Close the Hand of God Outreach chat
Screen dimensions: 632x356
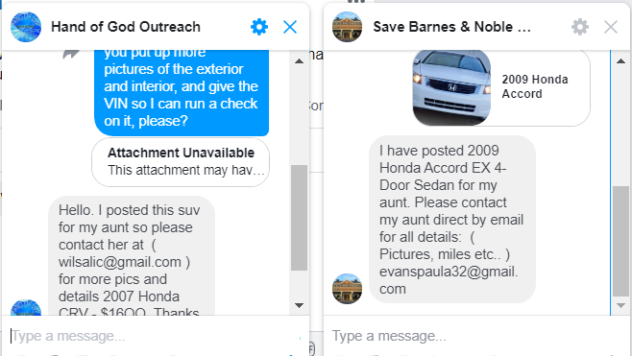(x=290, y=27)
